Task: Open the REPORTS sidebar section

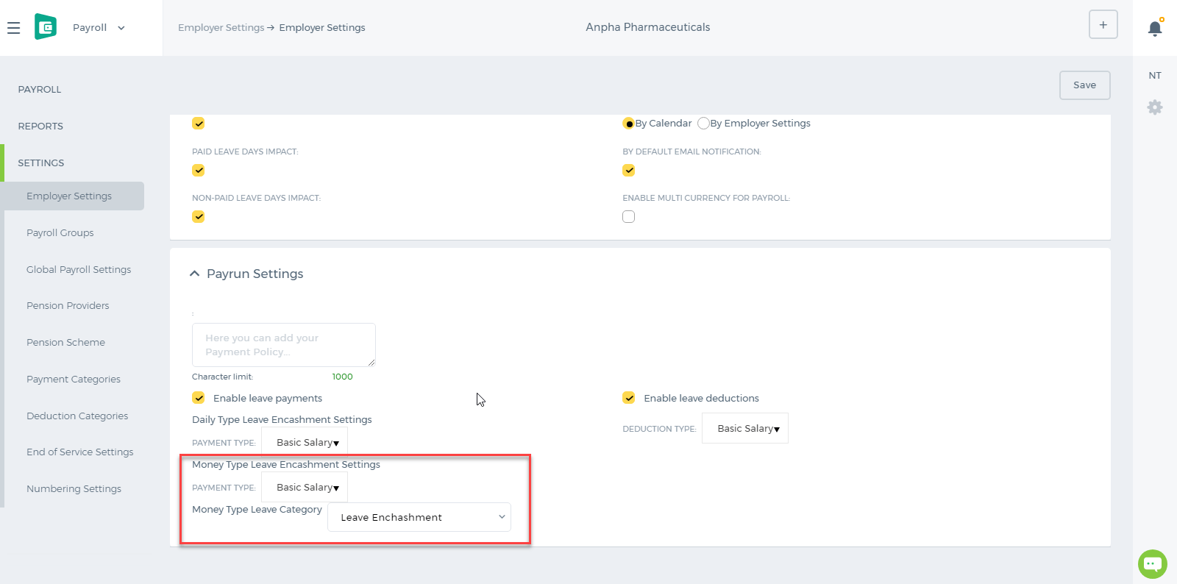Action: (x=40, y=127)
